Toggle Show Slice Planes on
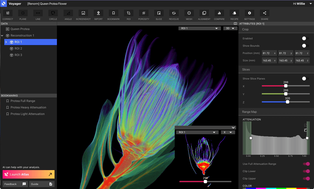This screenshot has width=314, height=189. pos(305,79)
